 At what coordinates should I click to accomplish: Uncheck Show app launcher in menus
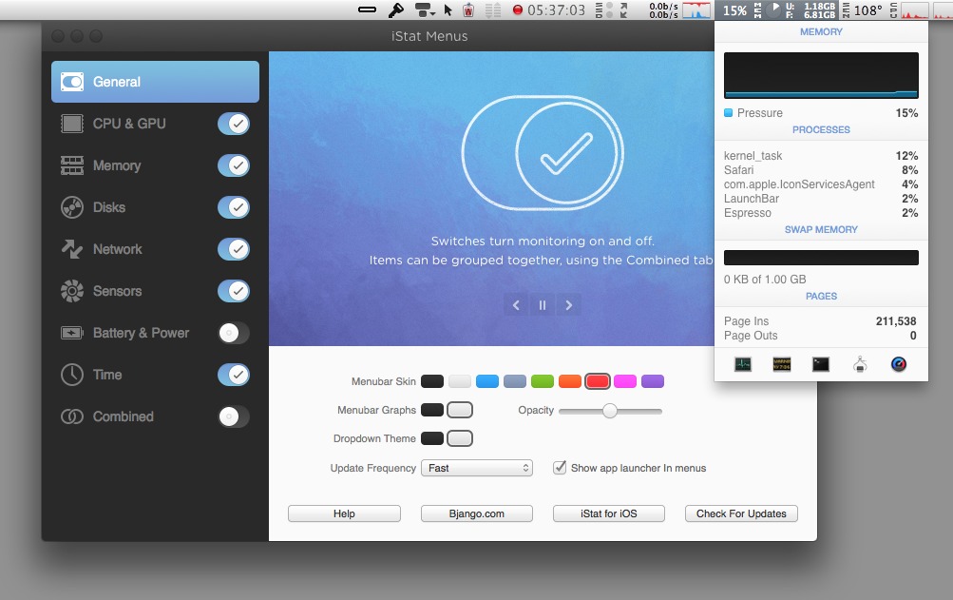tap(561, 468)
